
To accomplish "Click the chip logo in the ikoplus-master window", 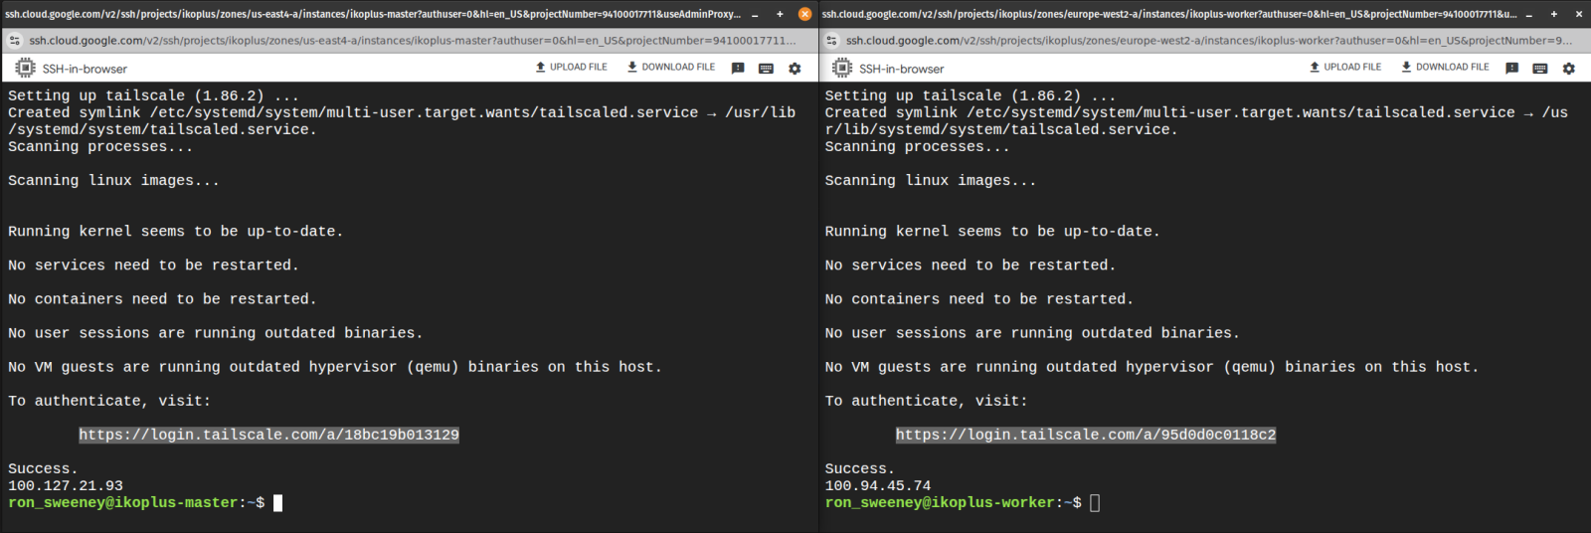I will [x=25, y=69].
